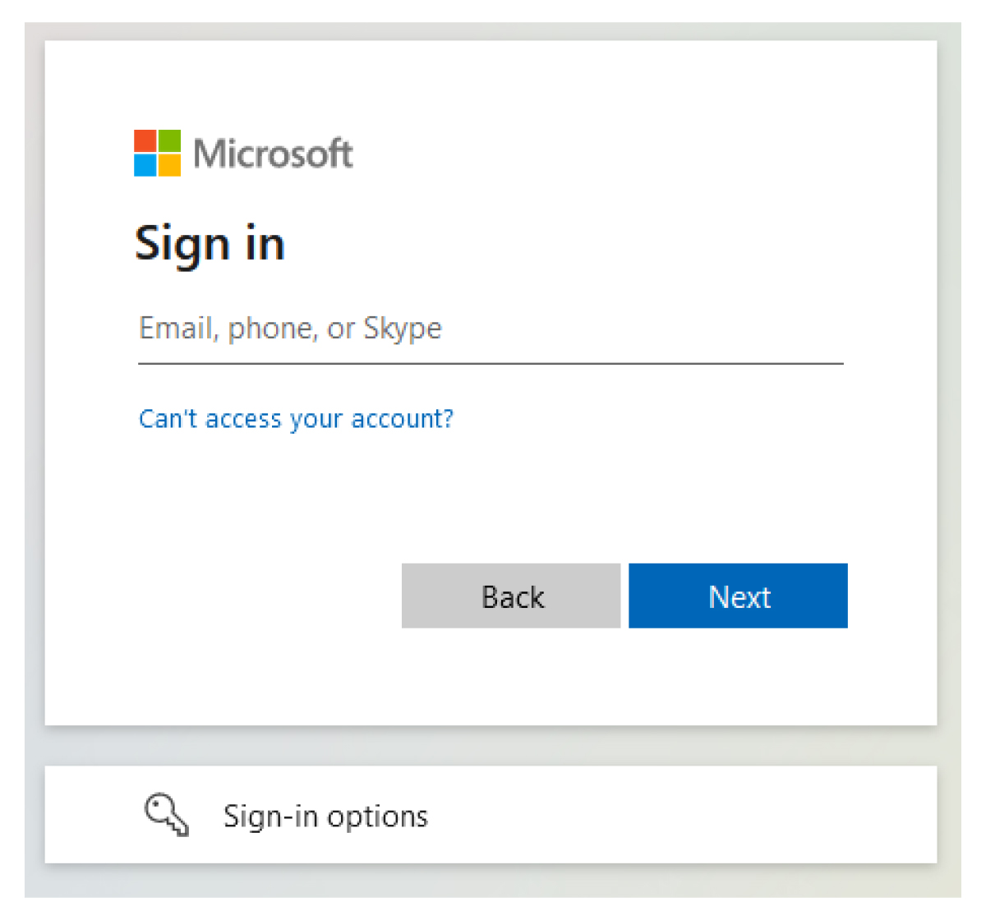Click the key icon beside Sign-in options
Image resolution: width=986 pixels, height=920 pixels.
pyautogui.click(x=167, y=814)
